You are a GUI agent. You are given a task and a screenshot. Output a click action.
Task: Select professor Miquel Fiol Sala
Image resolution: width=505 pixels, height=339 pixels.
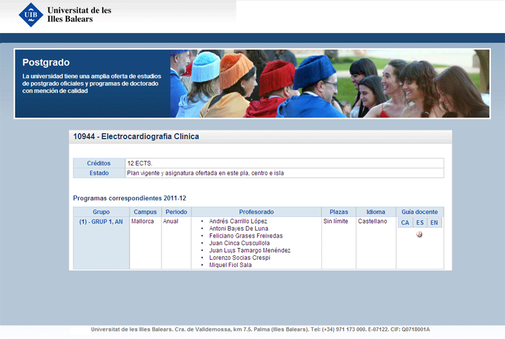pos(230,265)
